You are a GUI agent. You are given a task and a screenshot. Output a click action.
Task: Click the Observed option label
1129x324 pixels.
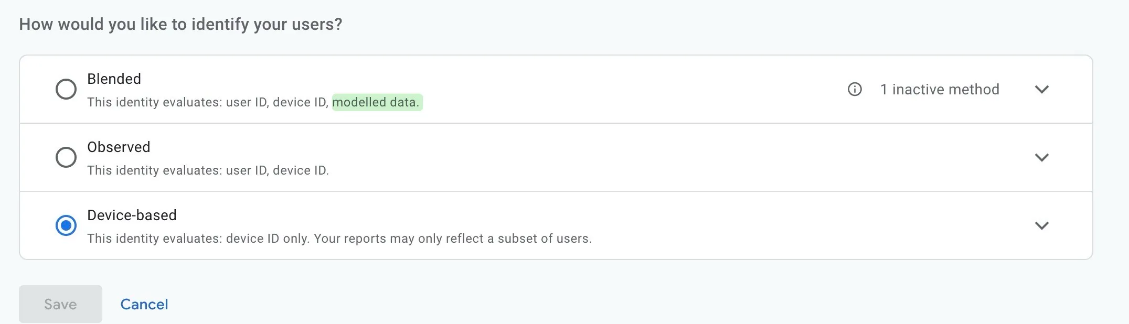[119, 147]
